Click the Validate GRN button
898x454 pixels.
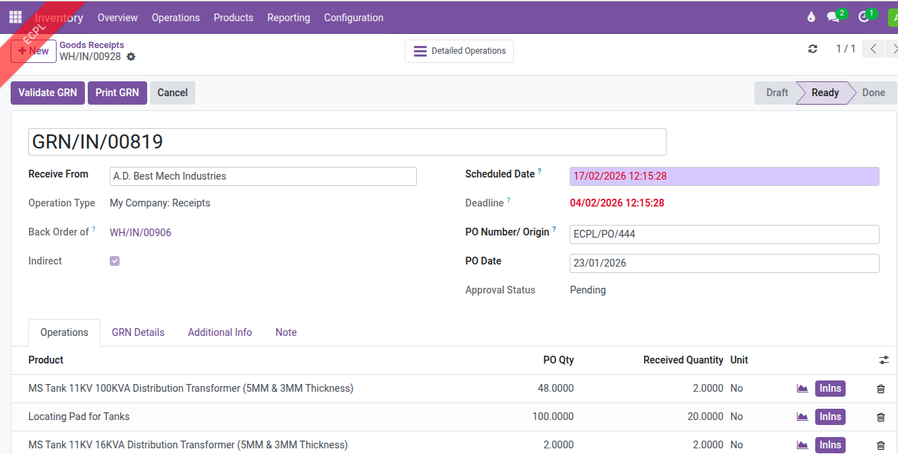click(47, 93)
